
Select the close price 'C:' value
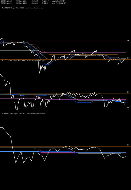coord(35,3)
